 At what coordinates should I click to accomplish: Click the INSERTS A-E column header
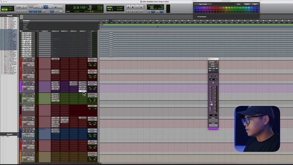[x=55, y=31]
